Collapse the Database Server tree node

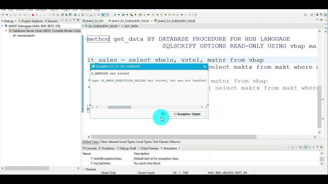[6, 31]
